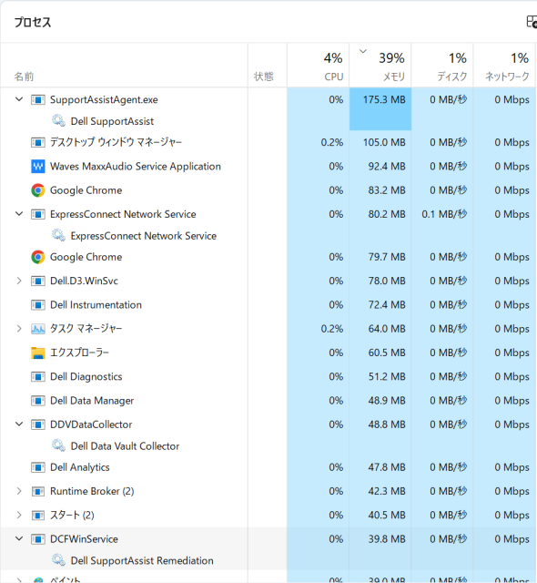
Task: Click the Dell SupportAssist Remediation gear icon
Action: (58, 559)
